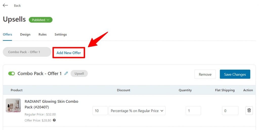The width and height of the screenshot is (259, 130).
Task: Click the Save Changes button
Action: pos(235,74)
